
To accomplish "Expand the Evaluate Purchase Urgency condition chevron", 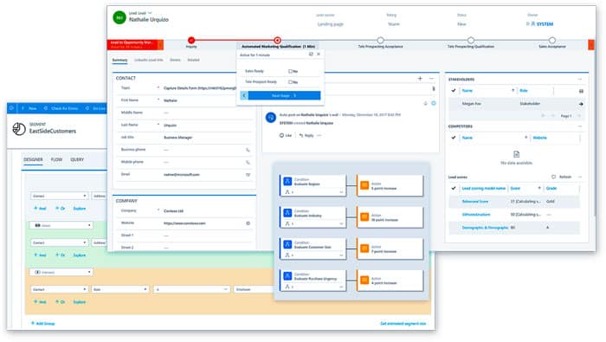I will click(341, 287).
